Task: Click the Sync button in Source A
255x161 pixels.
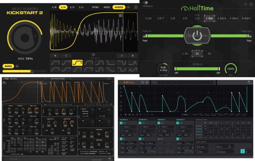Action: pos(123,135)
